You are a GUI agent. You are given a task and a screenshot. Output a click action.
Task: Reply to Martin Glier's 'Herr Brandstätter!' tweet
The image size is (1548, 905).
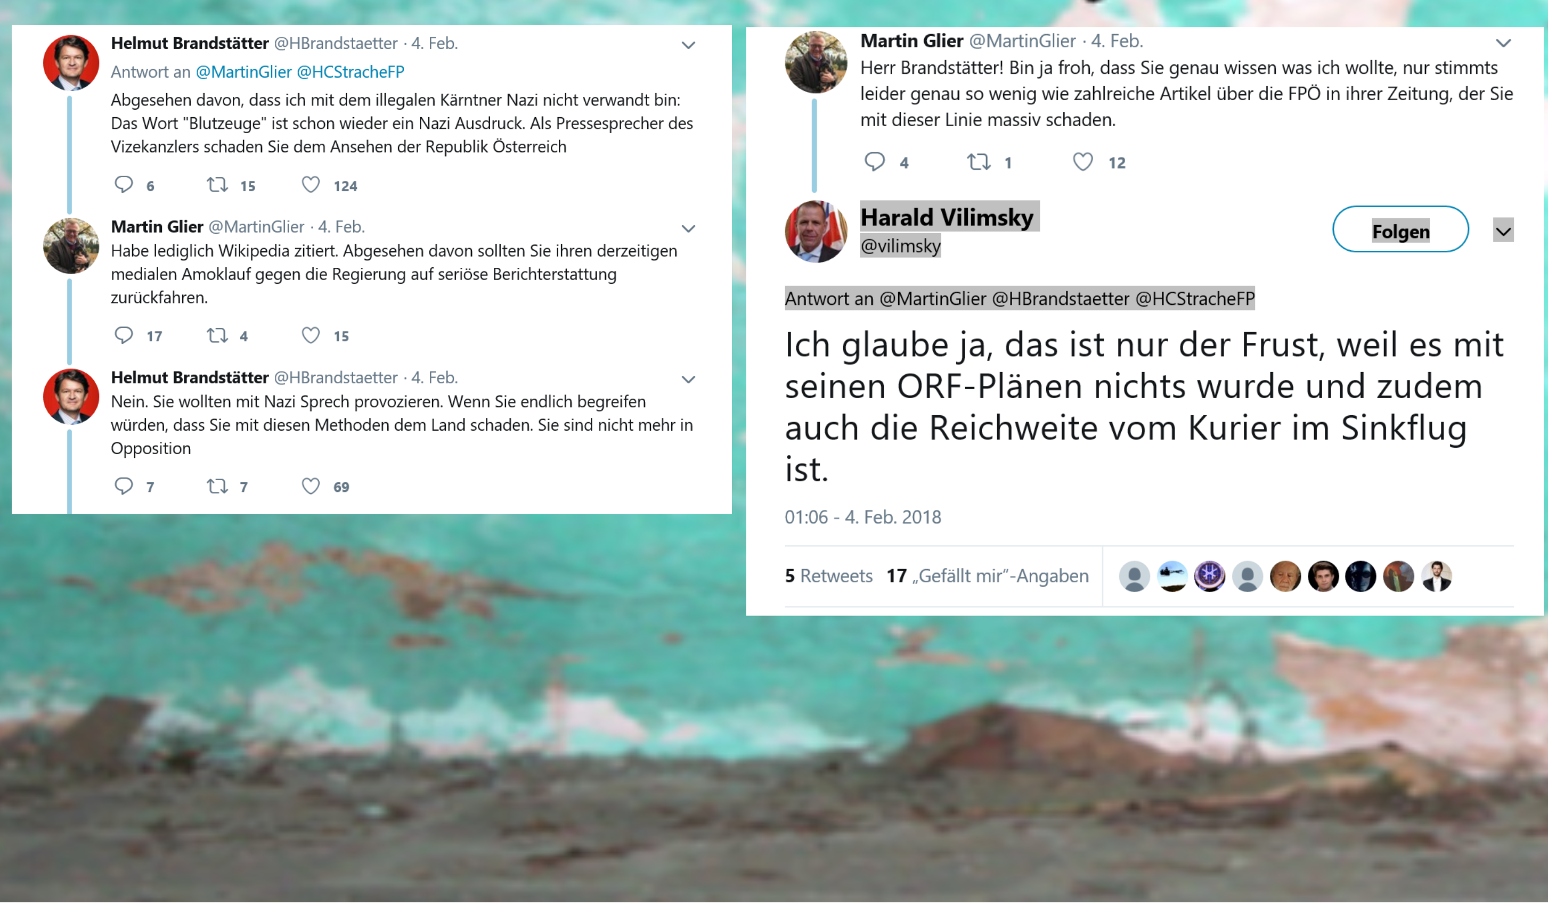(x=874, y=162)
